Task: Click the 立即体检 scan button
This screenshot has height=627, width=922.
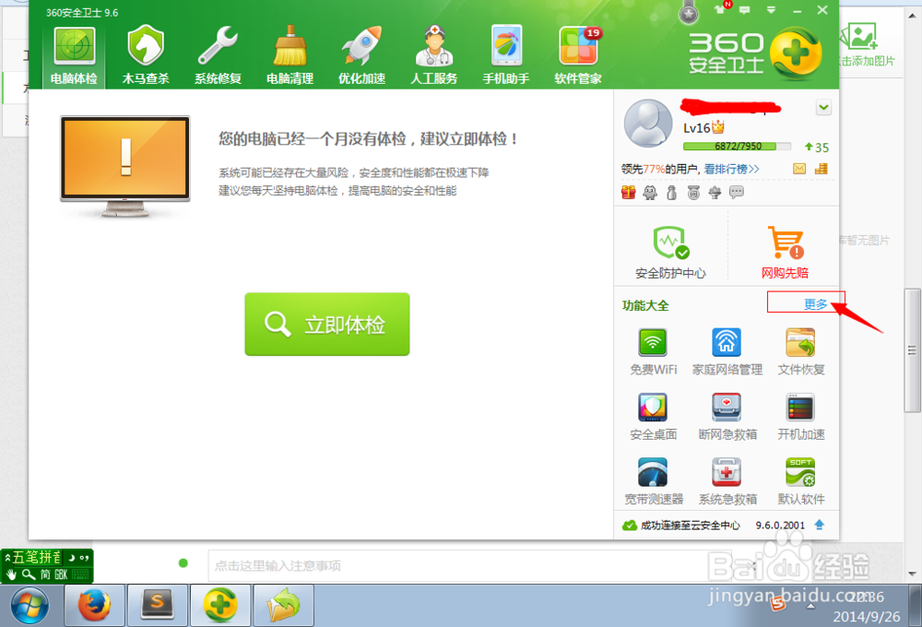Action: (x=327, y=324)
